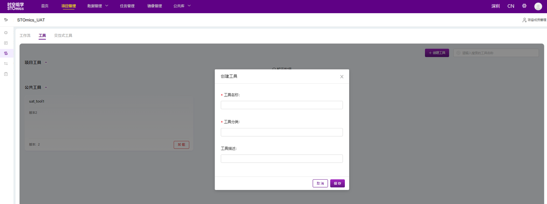Image resolution: width=547 pixels, height=204 pixels.
Task: Collapse the 项目工具 section
Action: [46, 63]
